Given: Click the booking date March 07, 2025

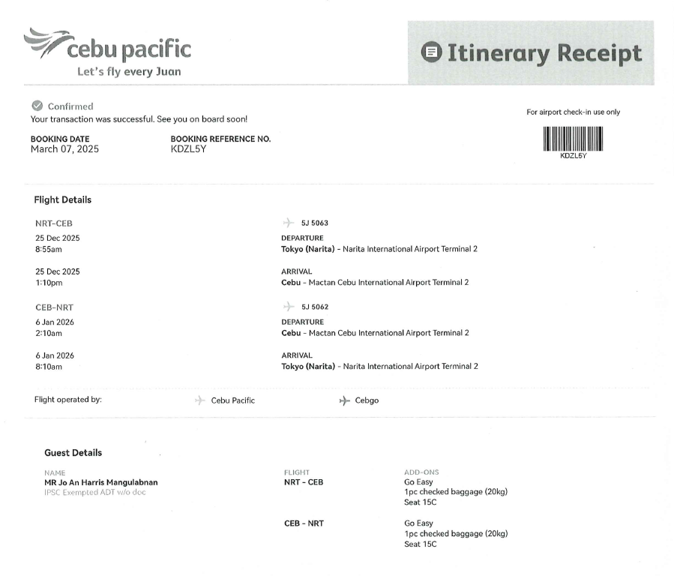Looking at the screenshot, I should (x=64, y=149).
